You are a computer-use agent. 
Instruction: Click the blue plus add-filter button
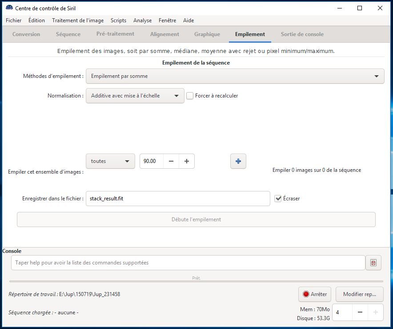coord(238,161)
